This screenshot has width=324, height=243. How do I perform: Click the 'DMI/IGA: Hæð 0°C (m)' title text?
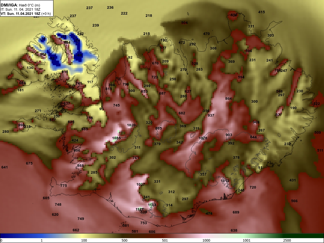click(x=20, y=5)
